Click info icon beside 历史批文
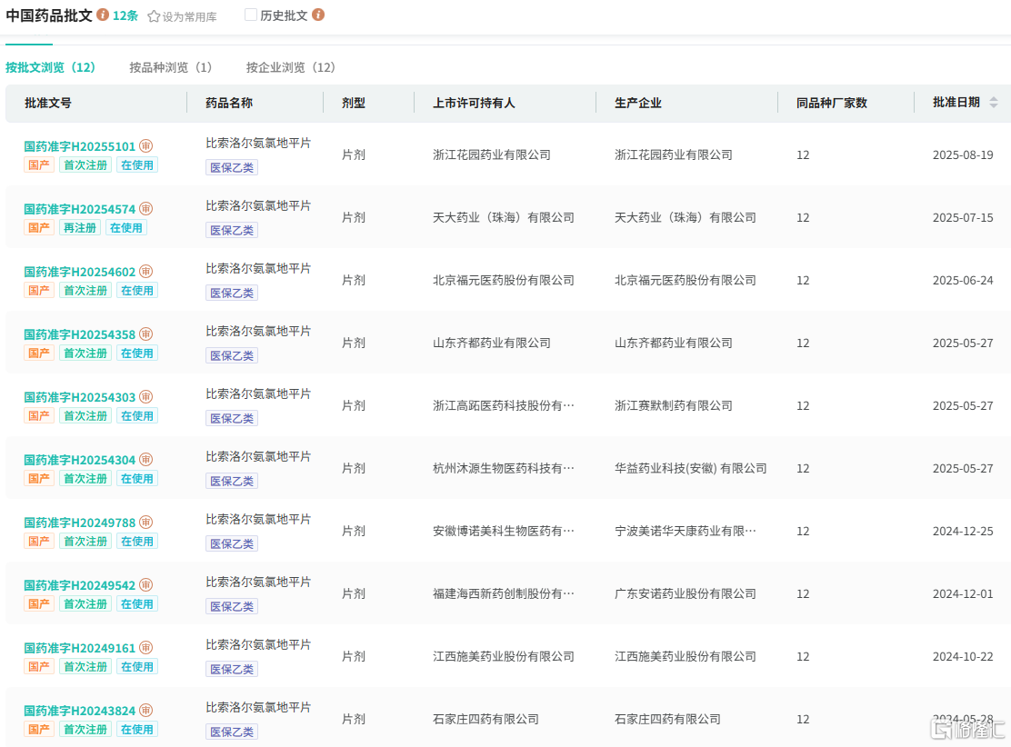The height and width of the screenshot is (747, 1011). [318, 15]
